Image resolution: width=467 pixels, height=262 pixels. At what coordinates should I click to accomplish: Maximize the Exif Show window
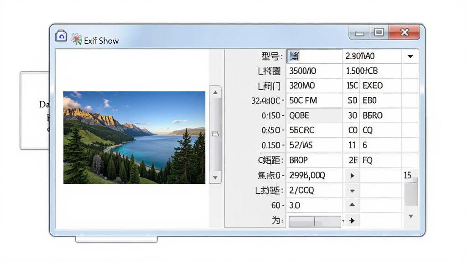point(379,32)
